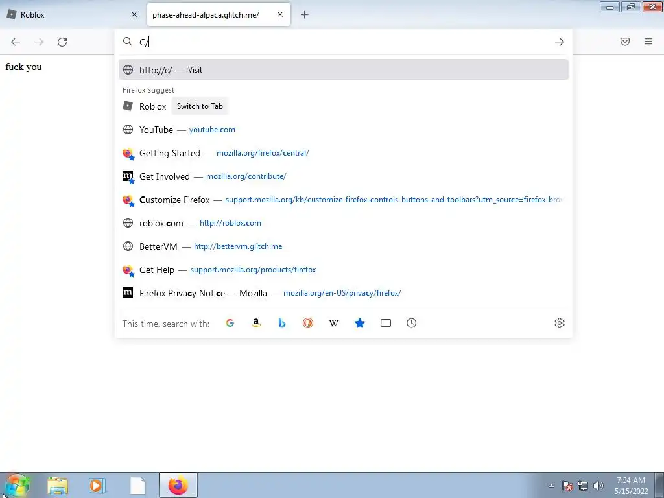
Task: Open the blank document taskbar item
Action: click(x=137, y=486)
